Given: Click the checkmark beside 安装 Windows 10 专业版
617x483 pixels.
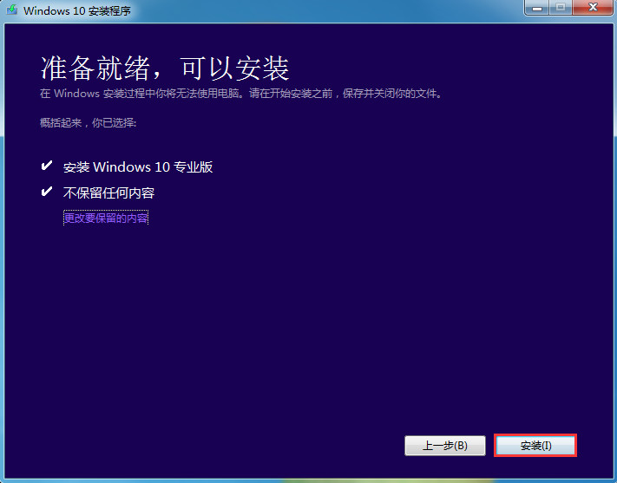Looking at the screenshot, I should (47, 166).
